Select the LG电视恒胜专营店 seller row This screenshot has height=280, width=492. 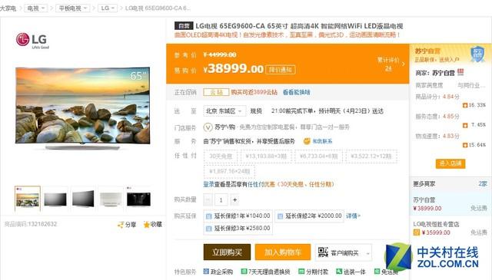coord(450,229)
